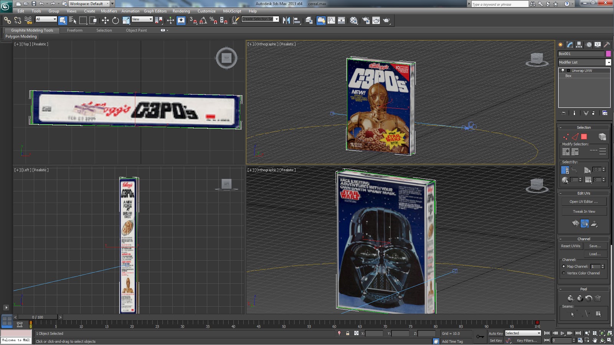This screenshot has width=614, height=345.
Task: Toggle the Auto Key animation button
Action: point(496,333)
